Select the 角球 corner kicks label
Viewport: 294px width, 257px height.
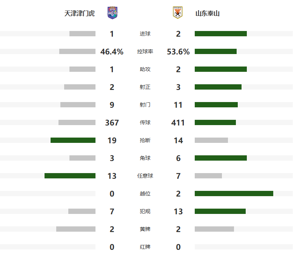coord(145,158)
